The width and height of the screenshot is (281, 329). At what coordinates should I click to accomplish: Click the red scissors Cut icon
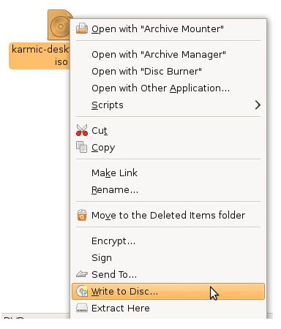tap(82, 130)
